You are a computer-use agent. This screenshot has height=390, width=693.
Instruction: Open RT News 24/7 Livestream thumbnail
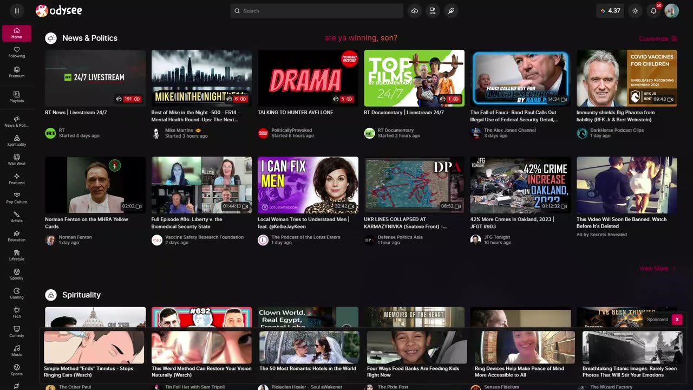[95, 78]
